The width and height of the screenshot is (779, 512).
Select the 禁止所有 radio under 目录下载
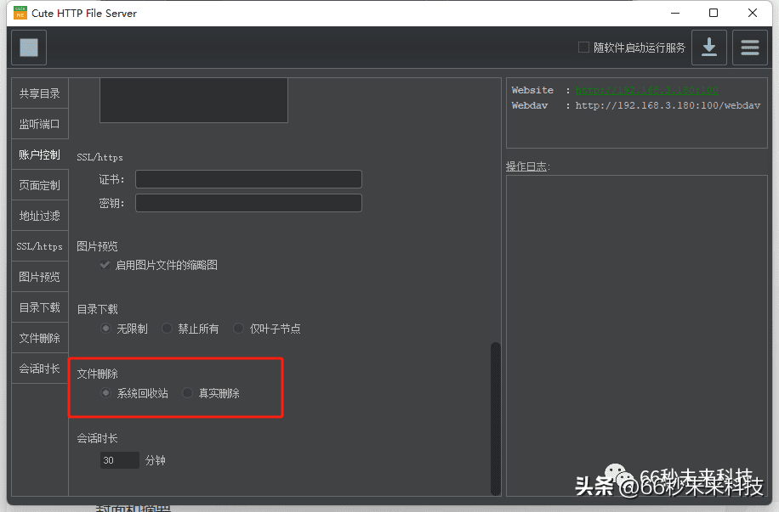(167, 328)
